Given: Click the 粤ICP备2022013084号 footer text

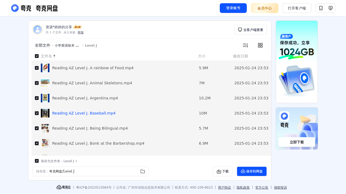Looking at the screenshot, I should click(94, 188).
